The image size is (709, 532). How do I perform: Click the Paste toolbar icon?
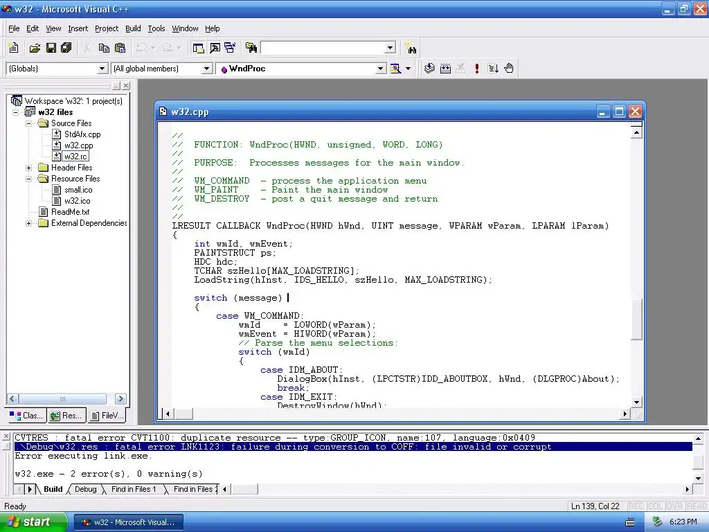pyautogui.click(x=120, y=48)
